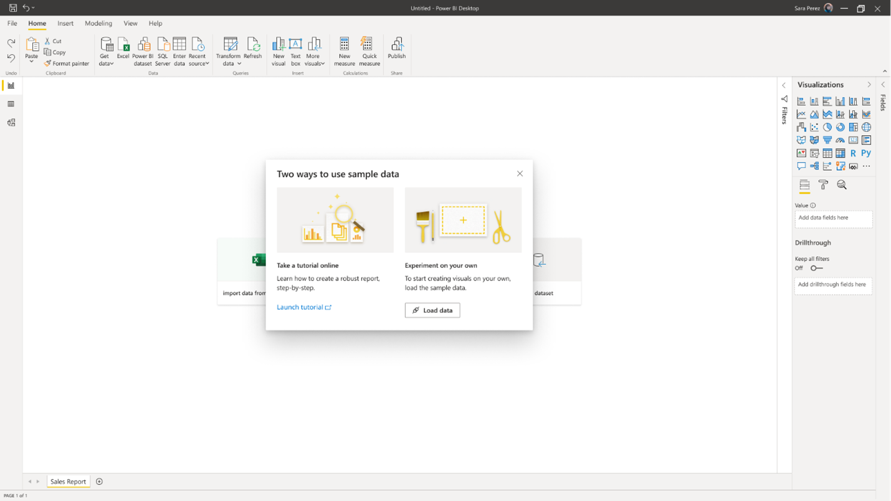
Task: Click the Experiment on your own illustration
Action: tap(463, 220)
